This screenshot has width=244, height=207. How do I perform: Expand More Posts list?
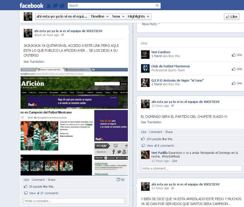click(x=151, y=24)
